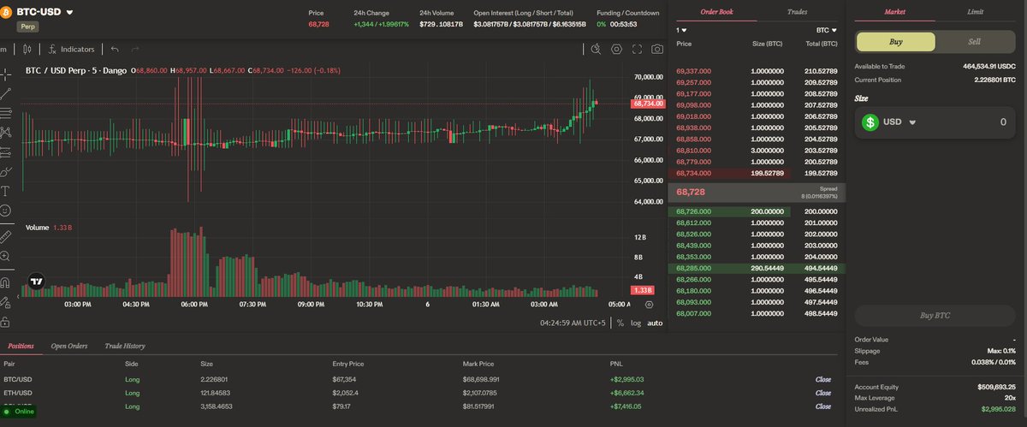
Task: Open the Indicators menu
Action: pos(71,50)
